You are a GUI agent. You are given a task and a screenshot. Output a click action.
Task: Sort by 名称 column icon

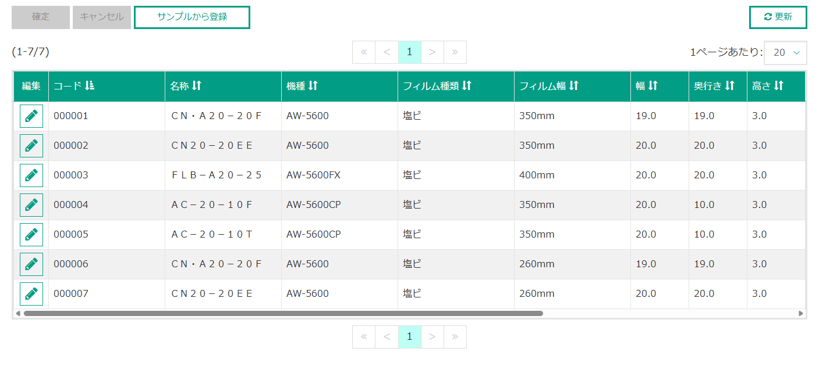tap(197, 86)
